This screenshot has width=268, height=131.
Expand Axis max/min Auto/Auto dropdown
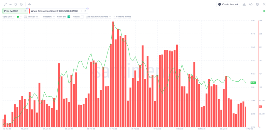coord(98,17)
